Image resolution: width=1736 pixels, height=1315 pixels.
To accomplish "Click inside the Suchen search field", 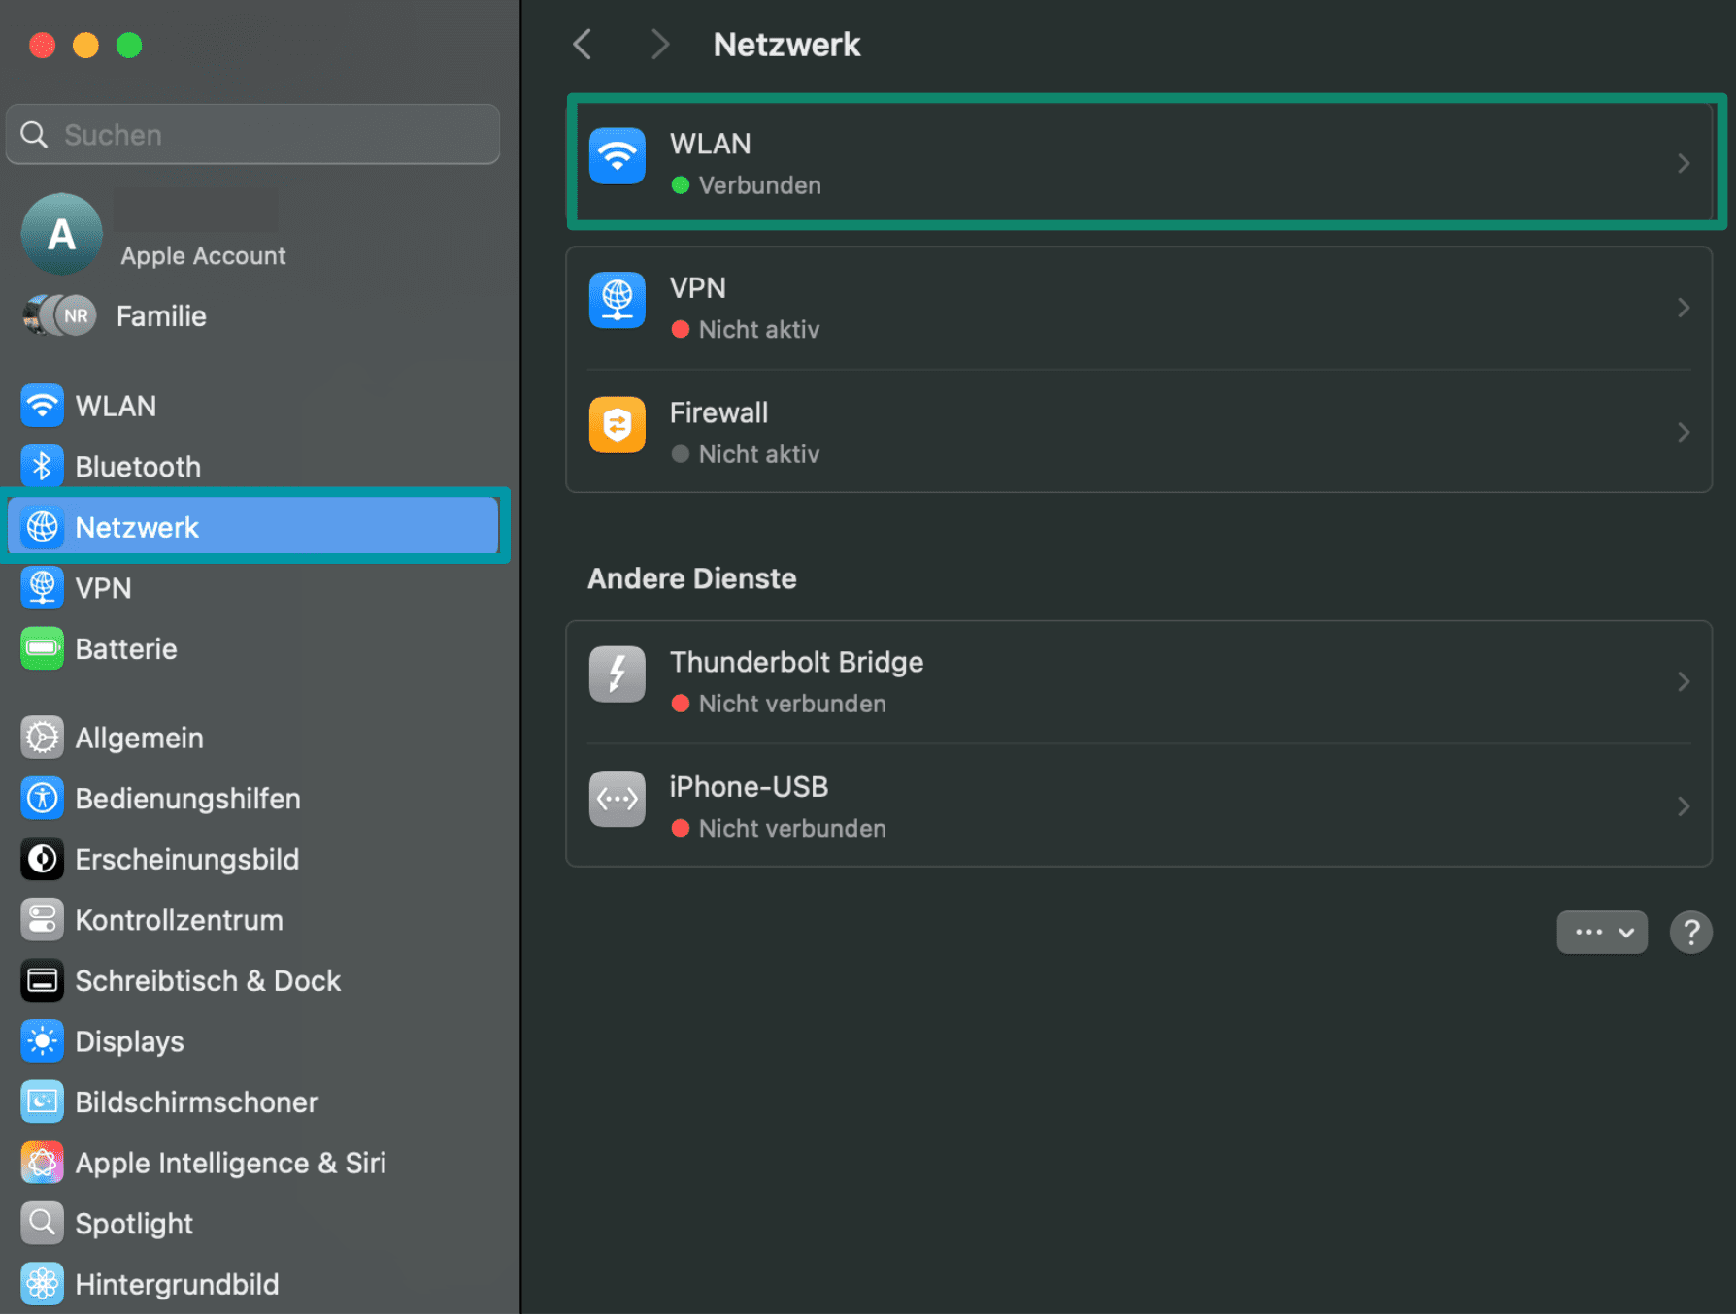I will tap(251, 134).
